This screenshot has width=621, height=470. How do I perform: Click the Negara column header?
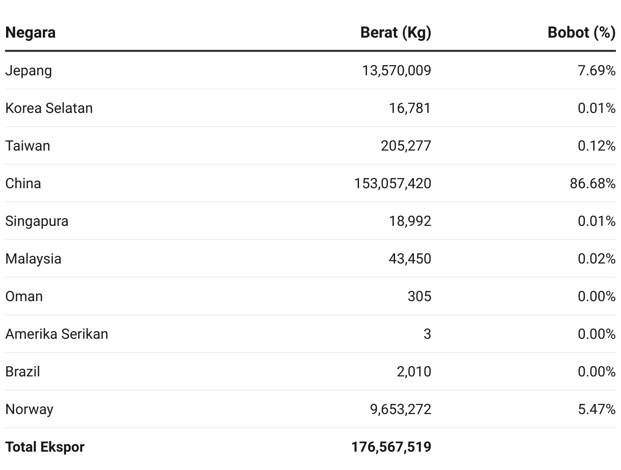click(31, 33)
